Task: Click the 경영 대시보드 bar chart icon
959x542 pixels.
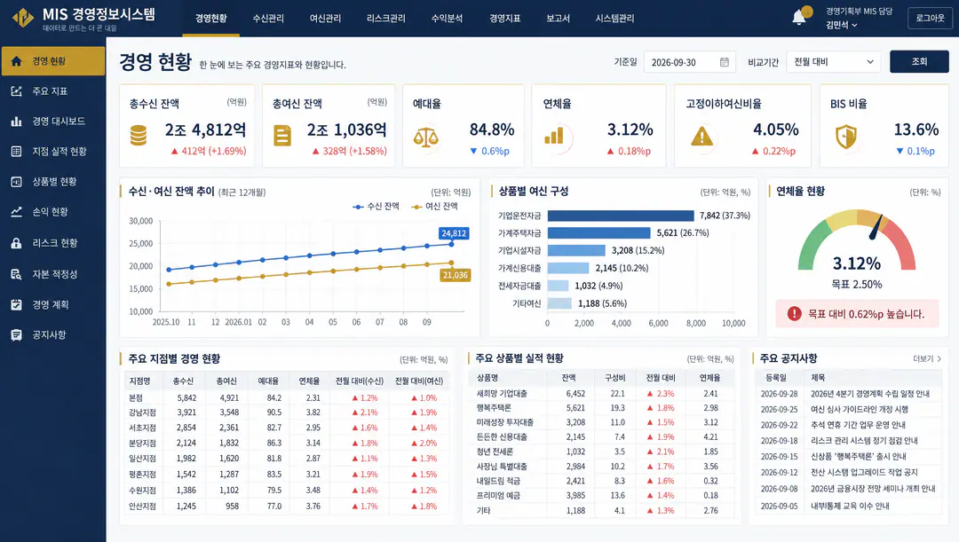Action: coord(17,121)
